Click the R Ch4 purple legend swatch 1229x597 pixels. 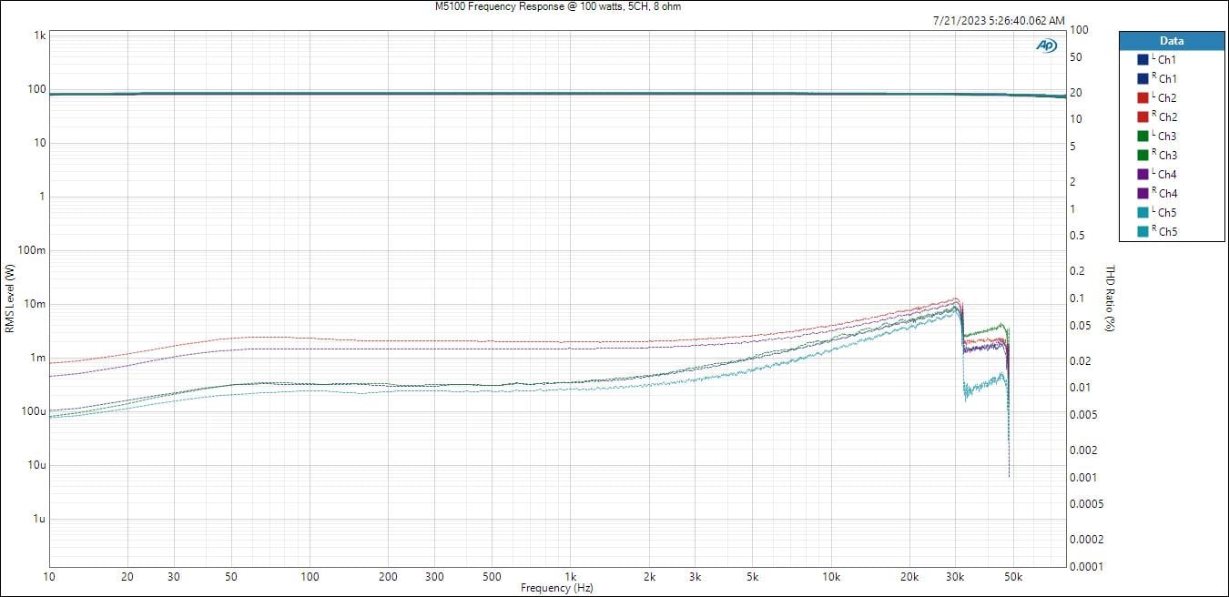(x=1143, y=194)
